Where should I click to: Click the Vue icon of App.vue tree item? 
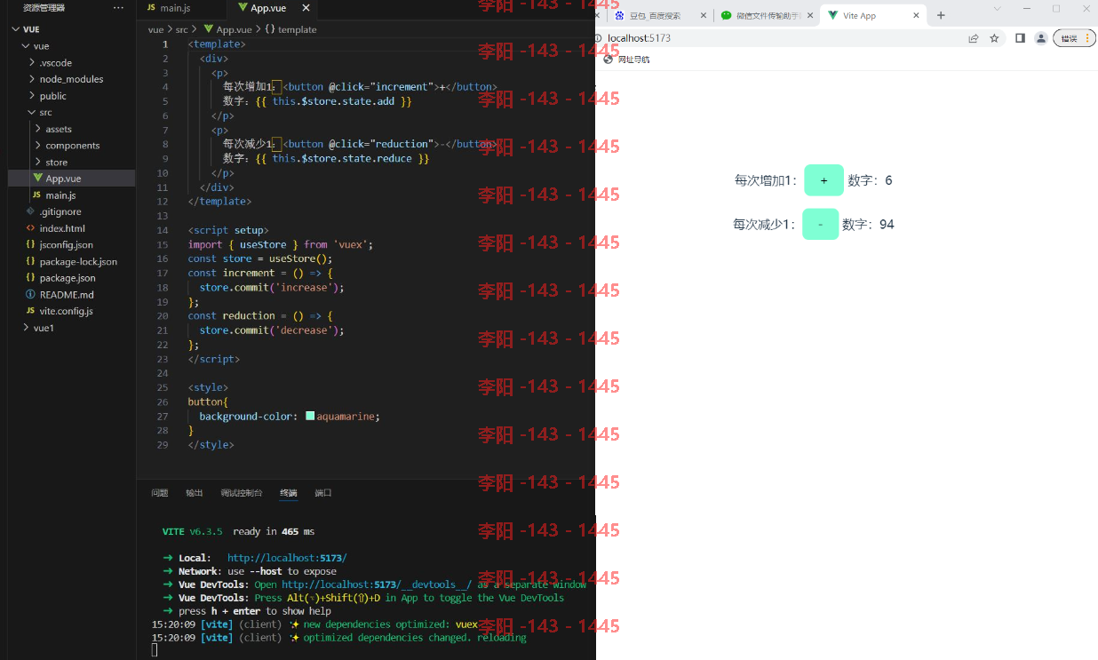(x=37, y=179)
